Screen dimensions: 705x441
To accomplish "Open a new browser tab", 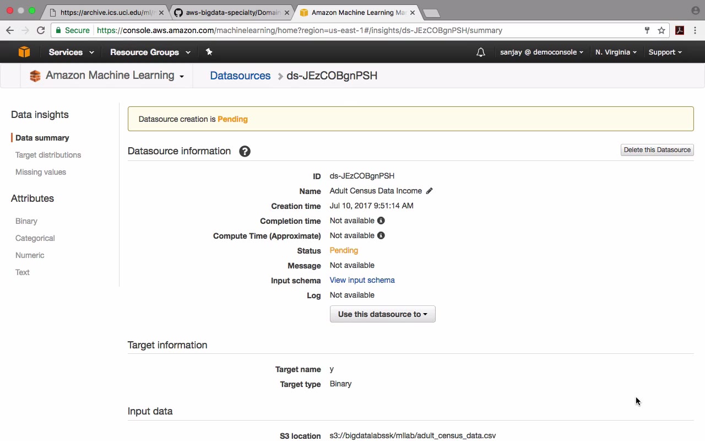I will (431, 13).
